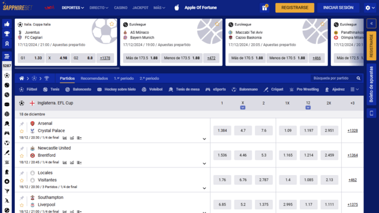Open +1328 markets for Arsenal match
This screenshot has width=379, height=213.
point(352,130)
